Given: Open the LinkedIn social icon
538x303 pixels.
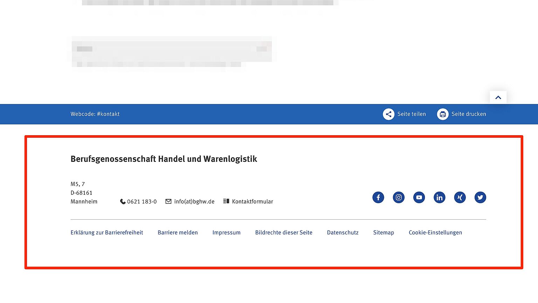Looking at the screenshot, I should click(x=440, y=197).
